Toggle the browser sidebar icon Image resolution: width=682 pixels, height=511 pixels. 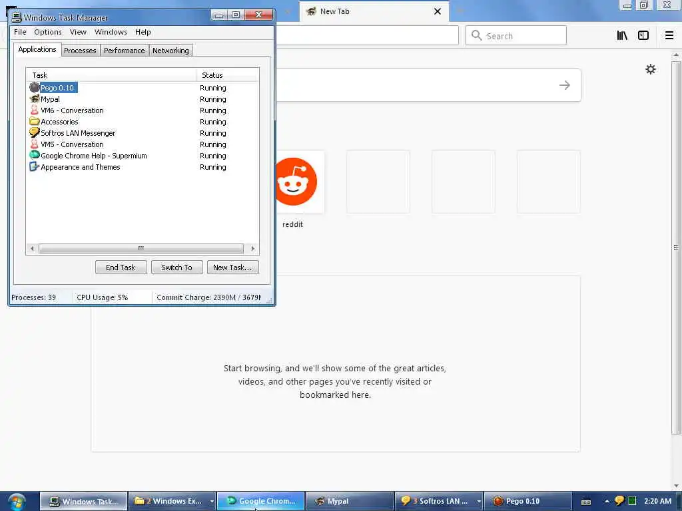(x=643, y=36)
